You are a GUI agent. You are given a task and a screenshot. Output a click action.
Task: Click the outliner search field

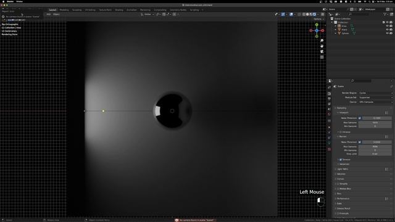359,14
